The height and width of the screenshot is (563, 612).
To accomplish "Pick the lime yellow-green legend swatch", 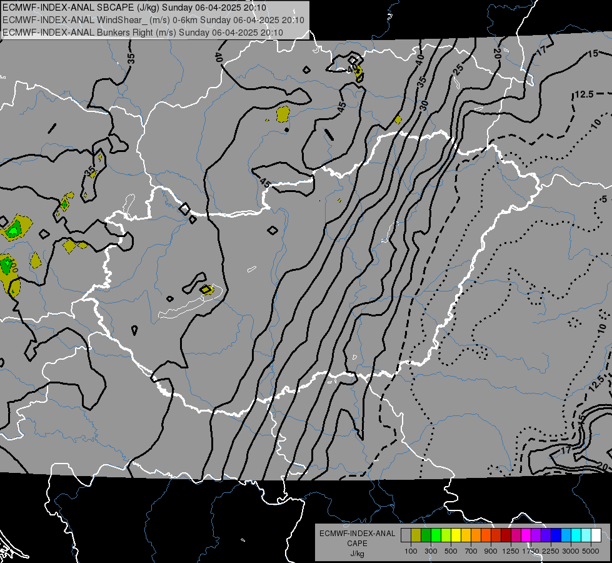I will 446,535.
